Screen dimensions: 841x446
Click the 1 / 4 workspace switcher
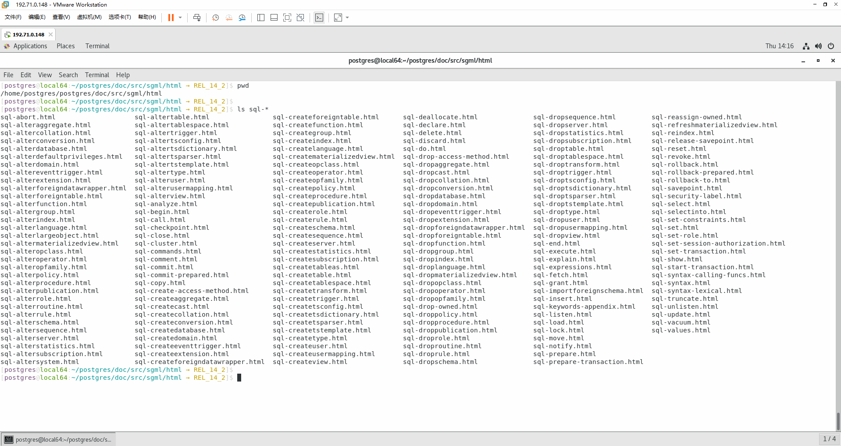tap(830, 439)
